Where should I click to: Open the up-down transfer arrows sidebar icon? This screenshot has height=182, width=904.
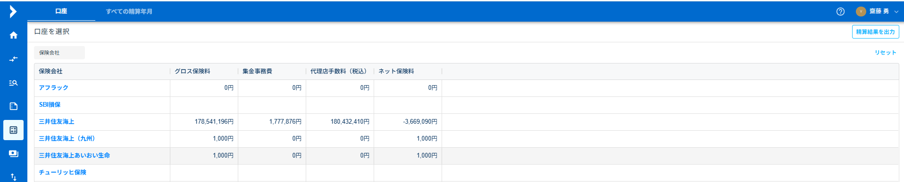(13, 177)
